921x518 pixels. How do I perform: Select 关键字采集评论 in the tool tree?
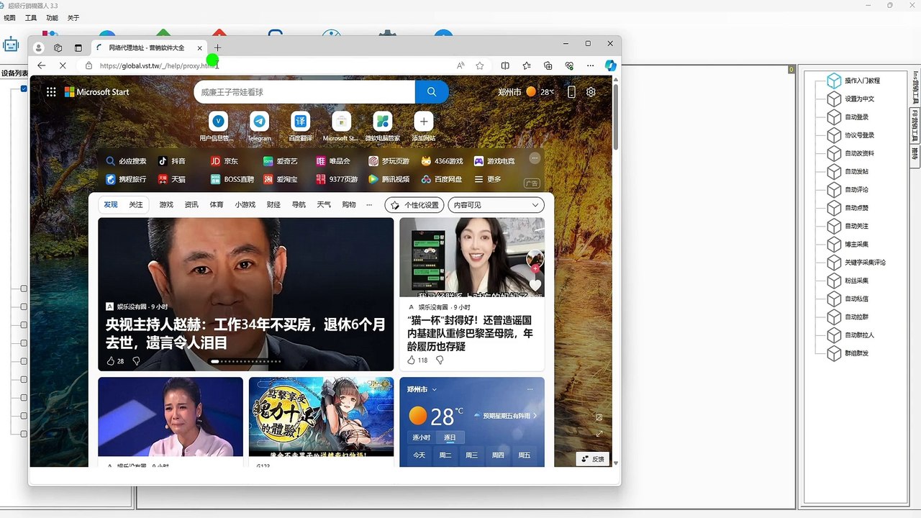click(865, 263)
